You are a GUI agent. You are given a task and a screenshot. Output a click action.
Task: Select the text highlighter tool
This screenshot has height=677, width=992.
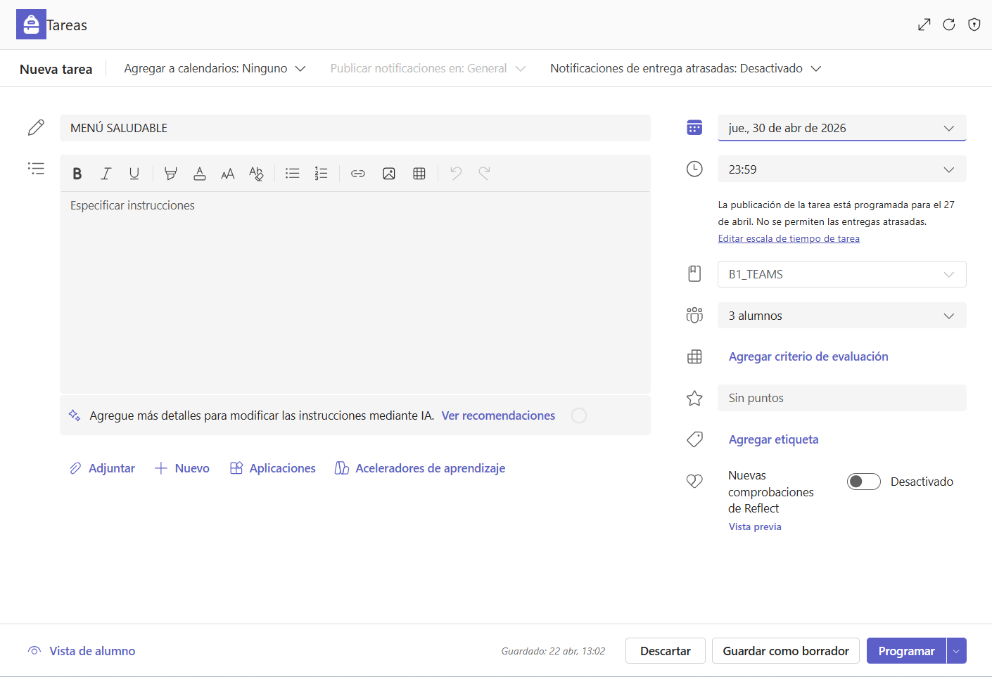tap(170, 174)
